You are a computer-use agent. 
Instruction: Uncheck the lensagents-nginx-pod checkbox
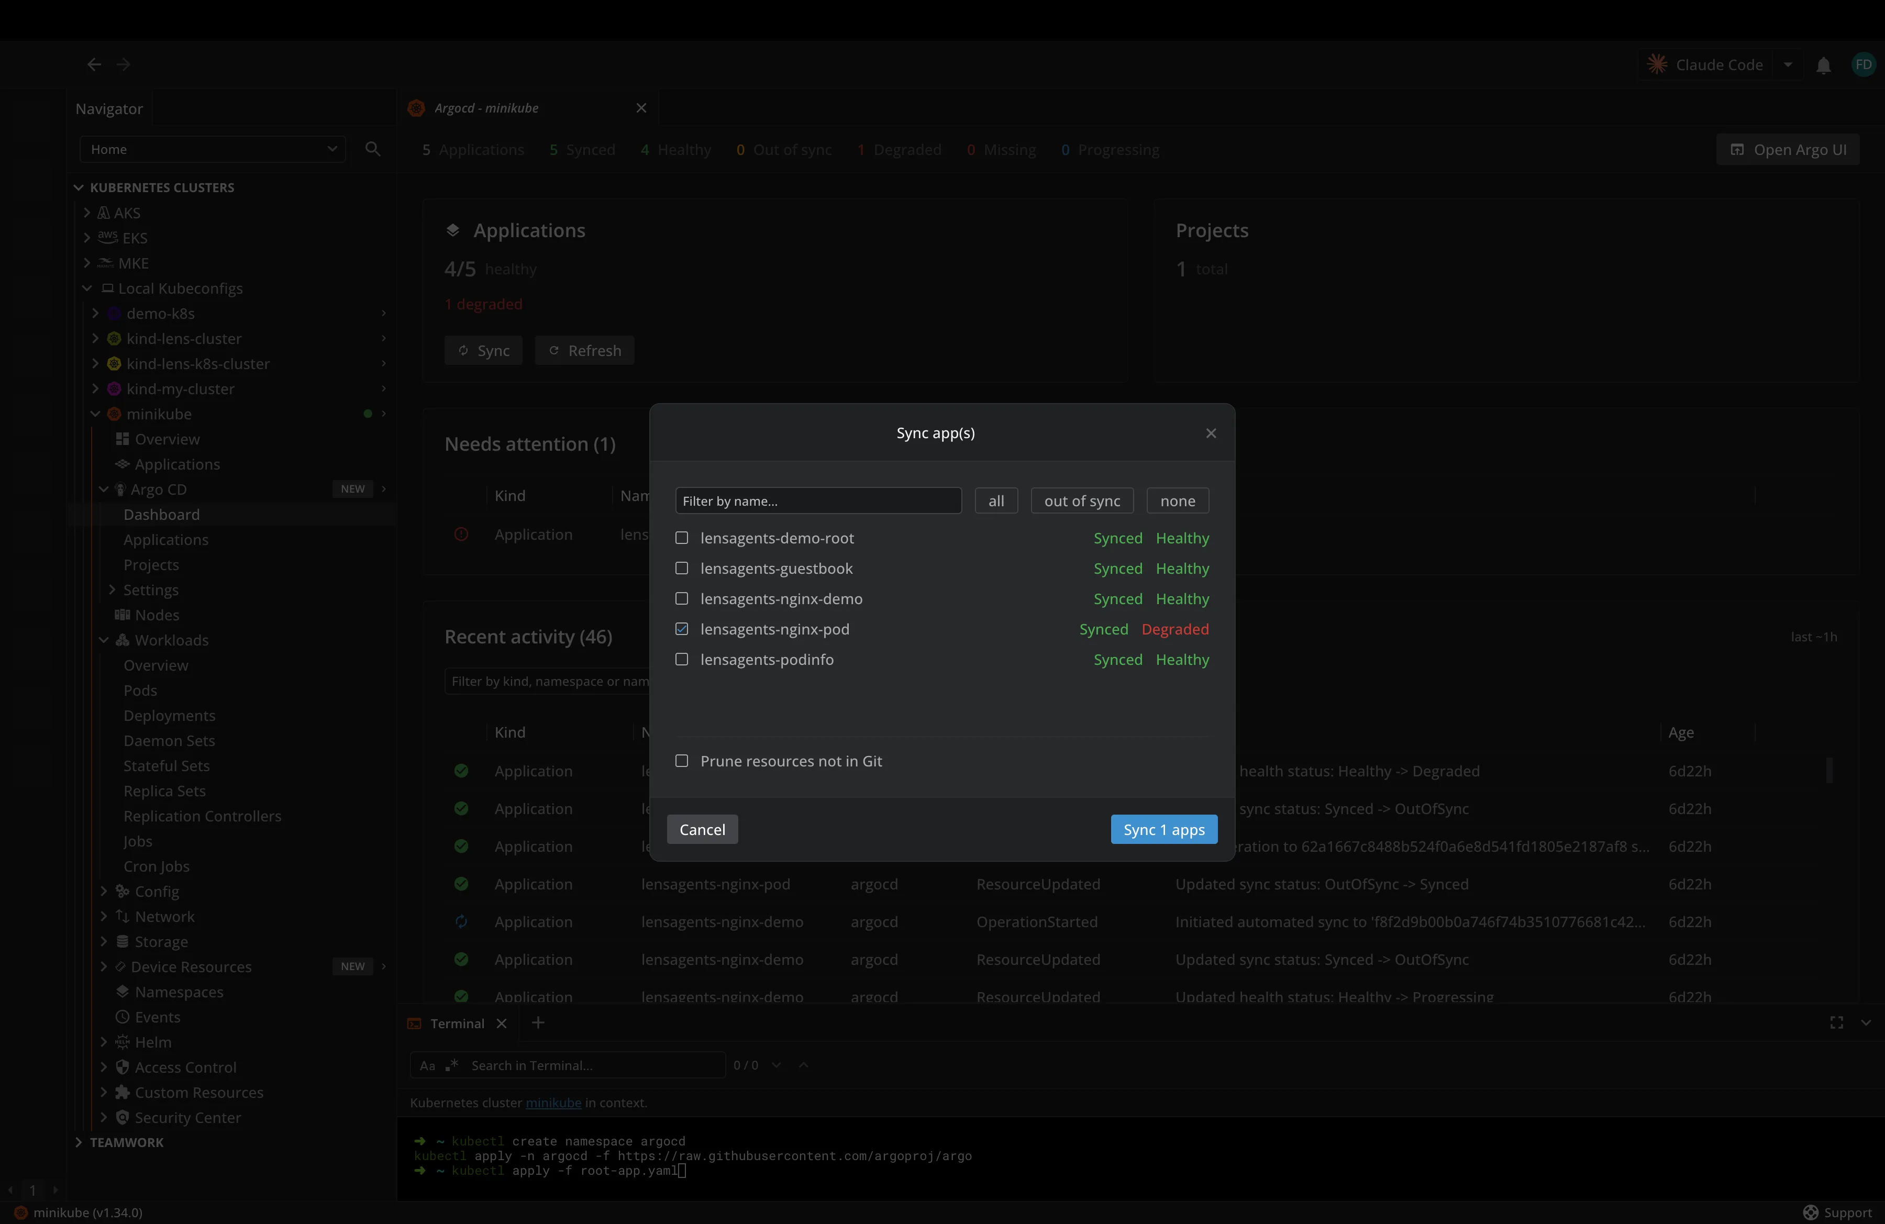click(681, 629)
